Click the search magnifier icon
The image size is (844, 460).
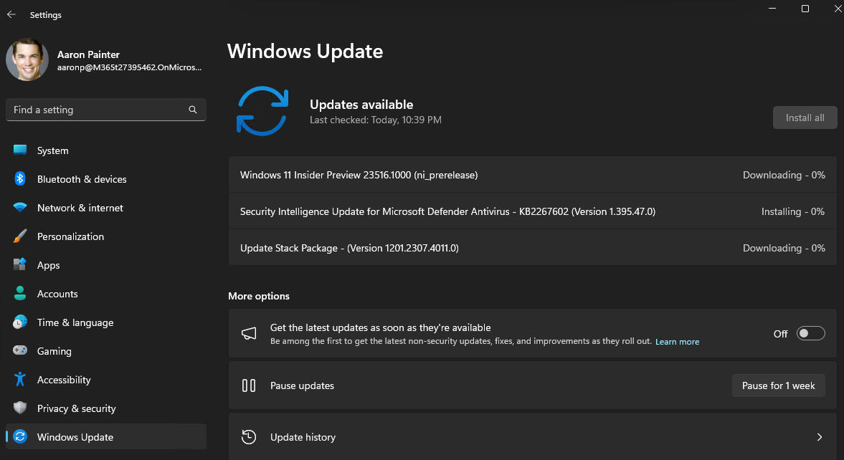pyautogui.click(x=193, y=110)
